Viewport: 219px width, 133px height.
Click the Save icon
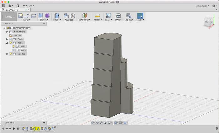18,6
